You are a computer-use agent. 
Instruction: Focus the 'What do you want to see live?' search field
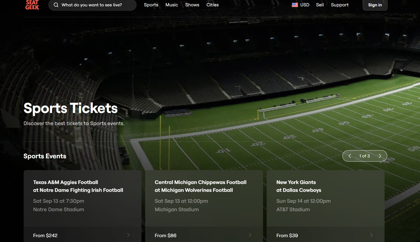click(x=92, y=5)
